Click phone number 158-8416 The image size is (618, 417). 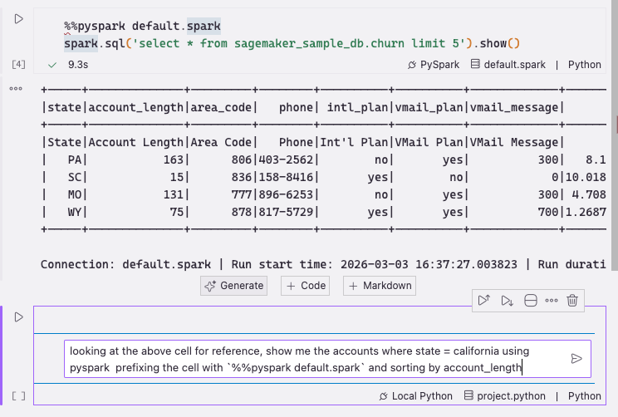pos(286,177)
